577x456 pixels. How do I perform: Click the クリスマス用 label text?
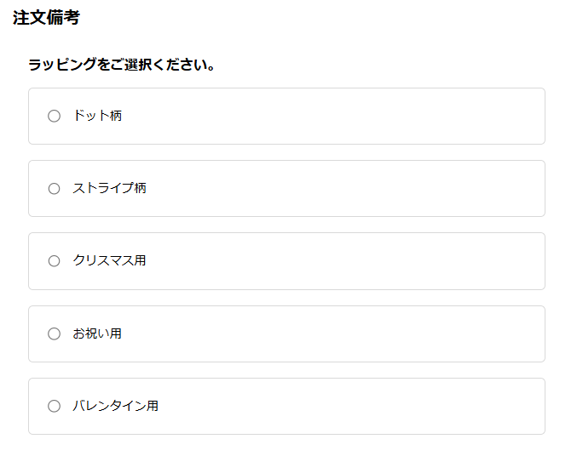(x=109, y=261)
